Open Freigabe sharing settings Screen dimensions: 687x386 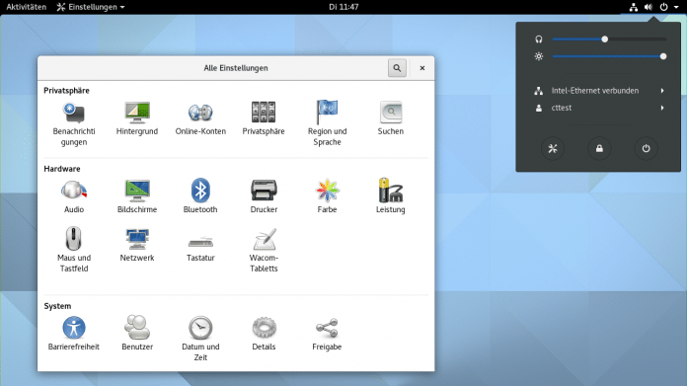327,334
